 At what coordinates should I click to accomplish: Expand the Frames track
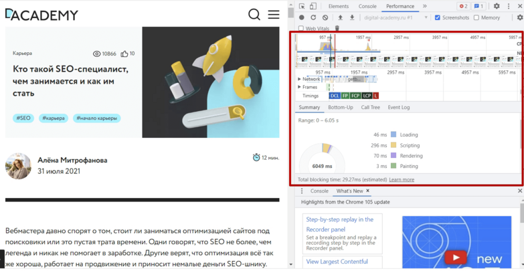click(x=299, y=87)
